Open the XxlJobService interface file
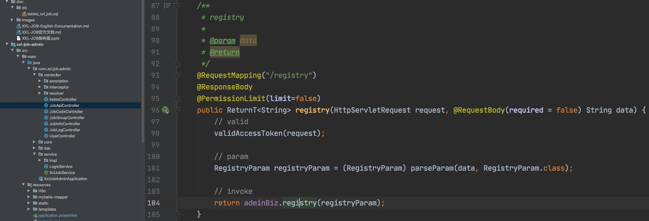 (x=62, y=172)
